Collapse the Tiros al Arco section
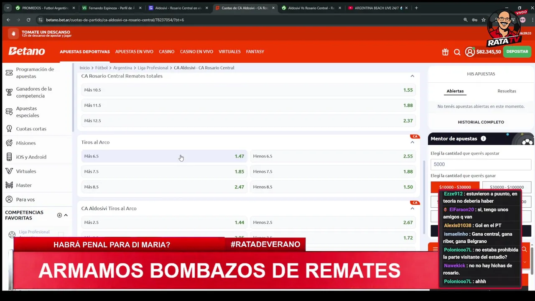 [x=412, y=142]
